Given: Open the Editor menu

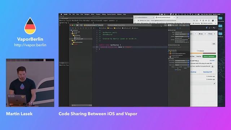Looking at the screenshot, I should (x=93, y=14).
